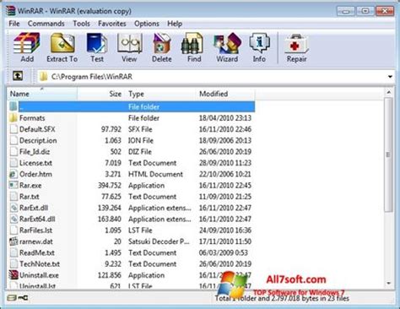Image resolution: width=400 pixels, height=309 pixels.
Task: Select the ReadMe.txt file name
Action: 37,252
